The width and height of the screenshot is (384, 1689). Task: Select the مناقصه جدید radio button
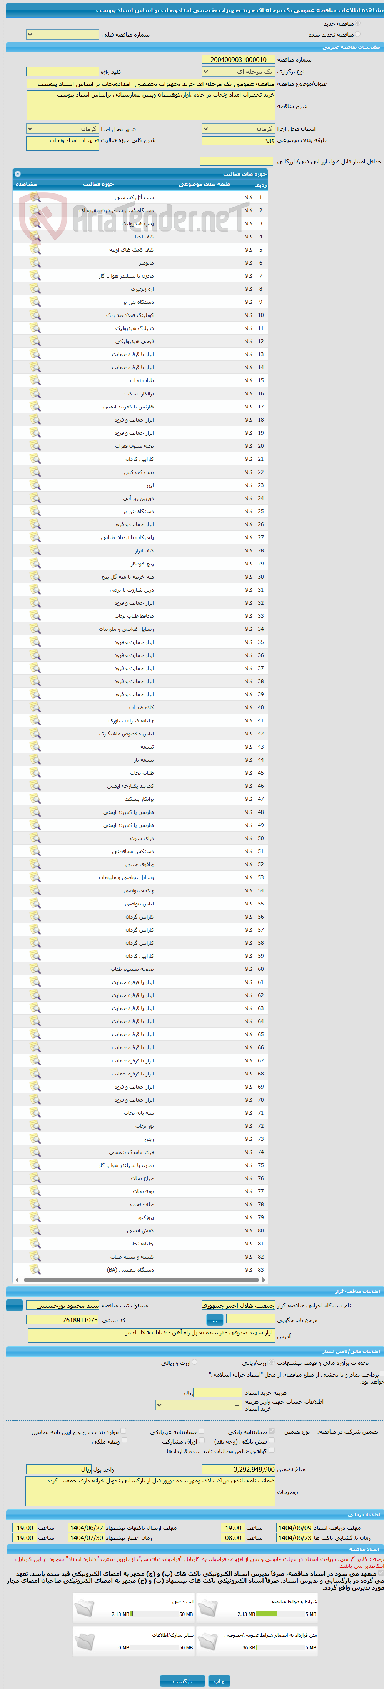click(x=358, y=23)
